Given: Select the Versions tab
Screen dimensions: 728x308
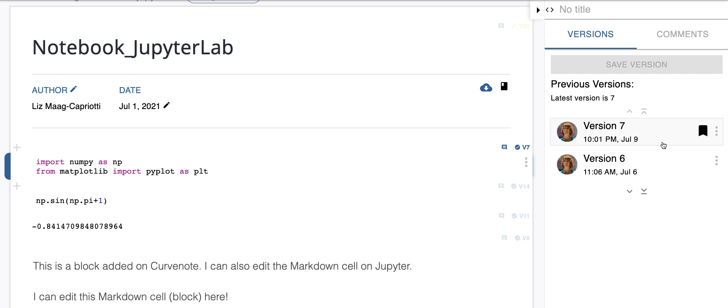Looking at the screenshot, I should (x=590, y=34).
